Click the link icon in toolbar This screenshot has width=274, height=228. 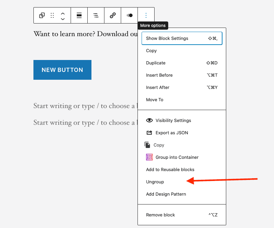coord(113,15)
